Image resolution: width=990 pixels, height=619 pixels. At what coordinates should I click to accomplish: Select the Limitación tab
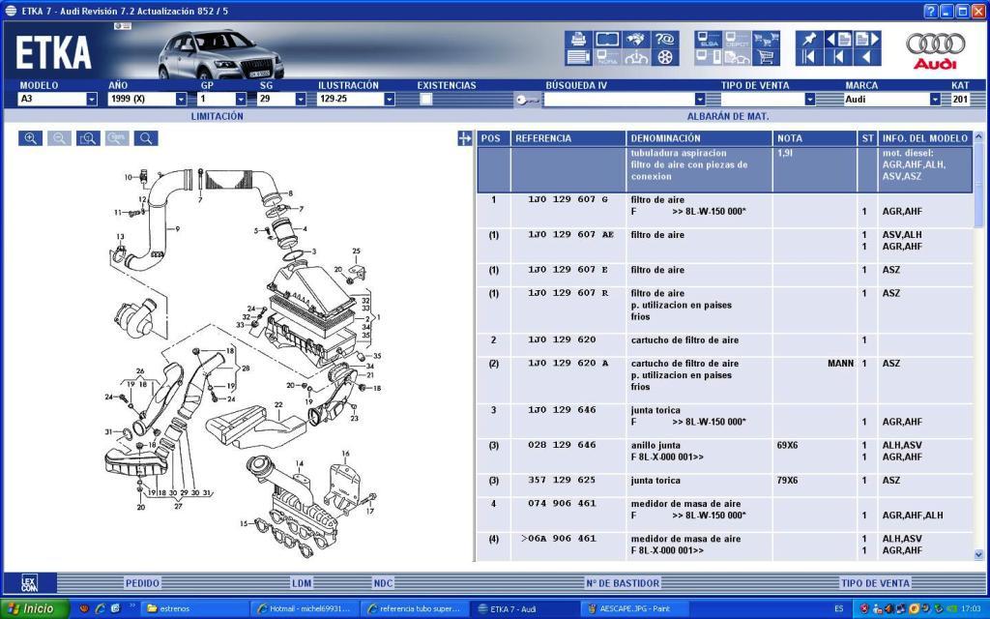click(x=218, y=116)
